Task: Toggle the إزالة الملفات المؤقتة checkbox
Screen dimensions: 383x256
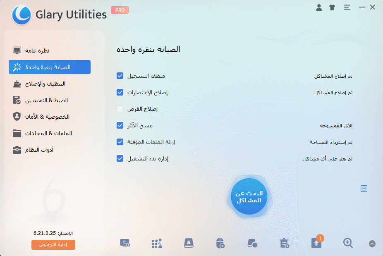Action: point(120,142)
